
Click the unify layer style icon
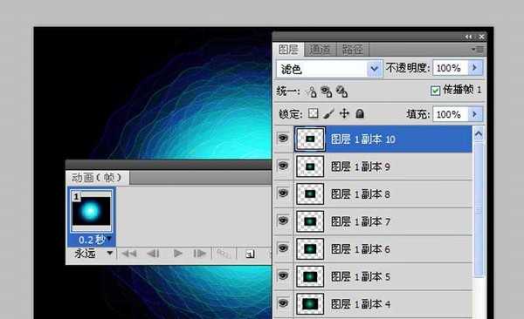[341, 92]
